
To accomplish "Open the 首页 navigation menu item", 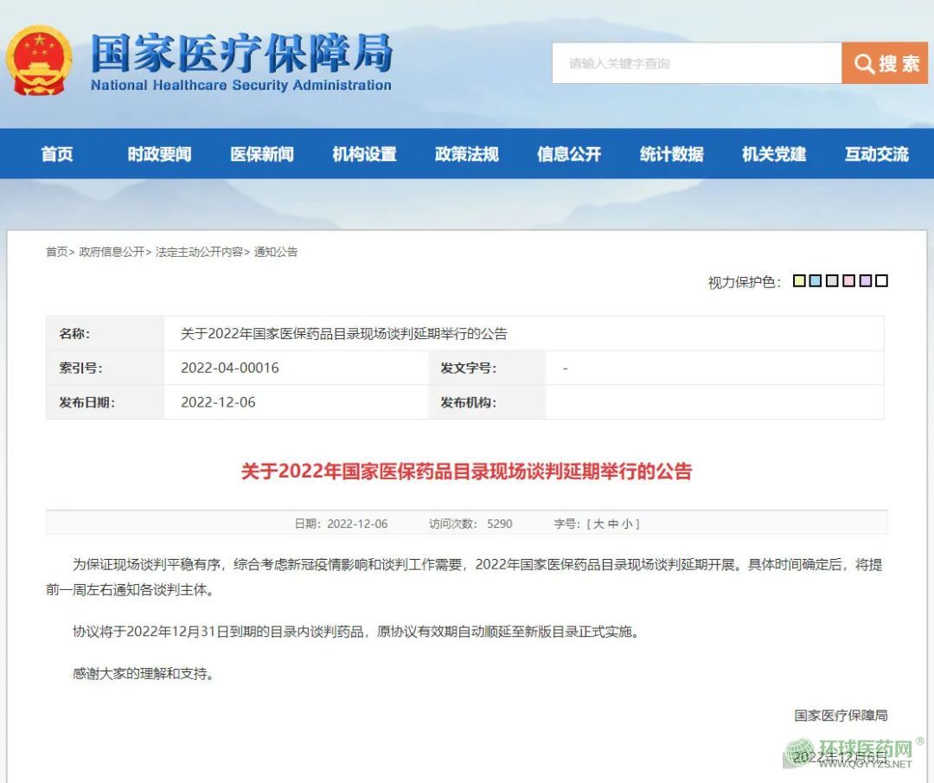I will [x=57, y=154].
